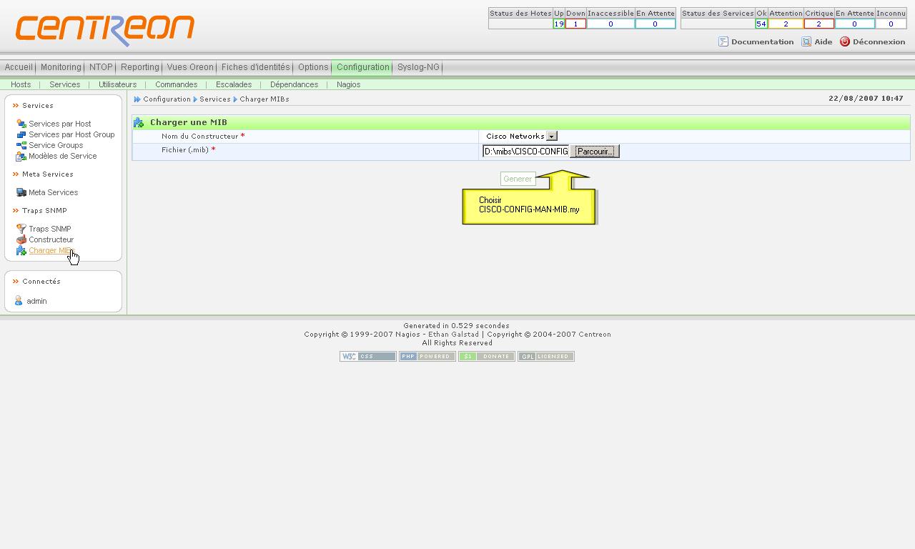Click the Service Groups icon

(21, 145)
